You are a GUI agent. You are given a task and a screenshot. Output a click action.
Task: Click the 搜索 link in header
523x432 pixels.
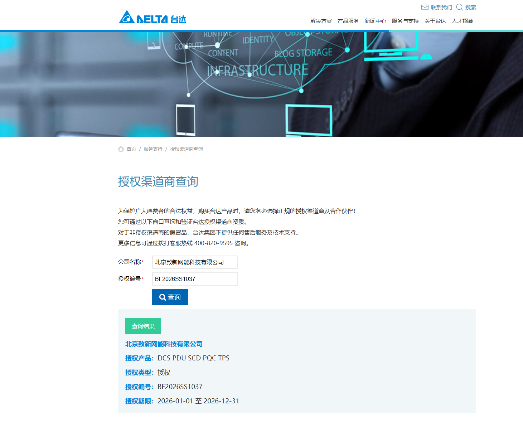(x=471, y=7)
